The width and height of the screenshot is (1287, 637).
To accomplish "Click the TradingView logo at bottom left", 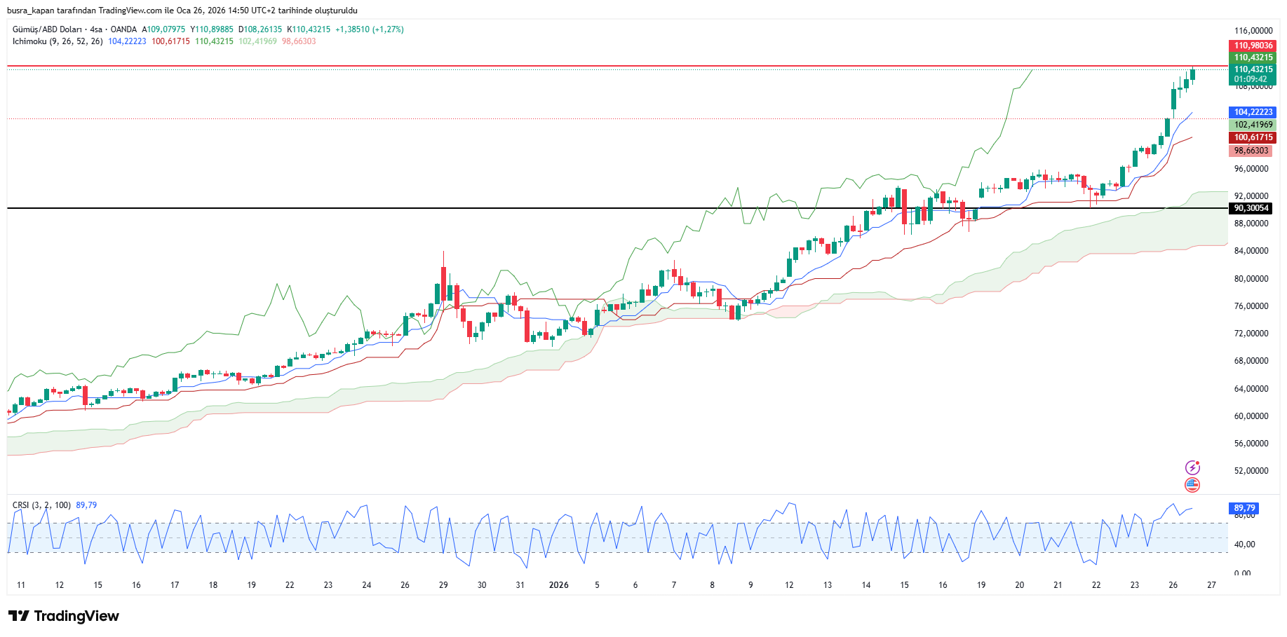I will click(64, 616).
